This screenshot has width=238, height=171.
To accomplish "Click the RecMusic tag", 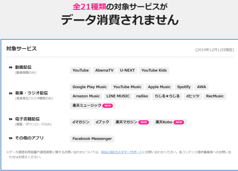I will coord(215,96).
